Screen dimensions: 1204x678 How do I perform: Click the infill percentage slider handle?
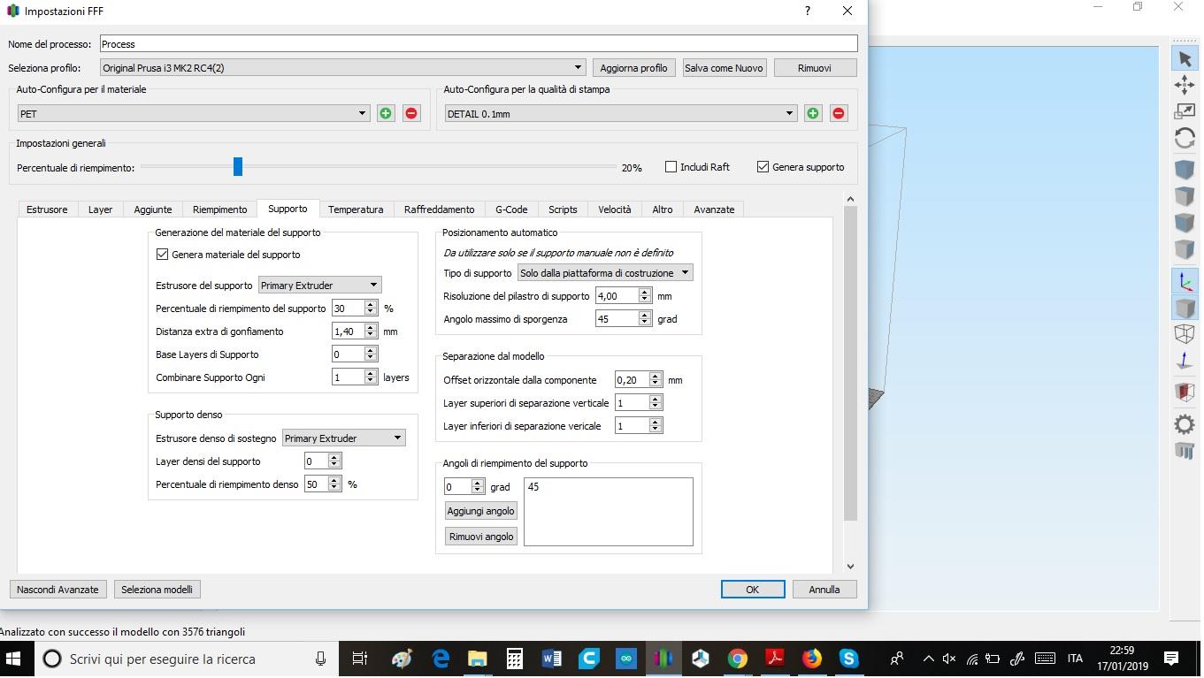click(x=237, y=166)
